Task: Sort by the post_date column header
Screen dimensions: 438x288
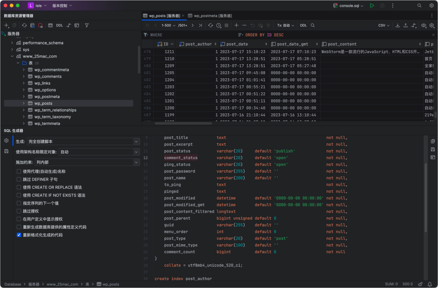Action: point(244,44)
